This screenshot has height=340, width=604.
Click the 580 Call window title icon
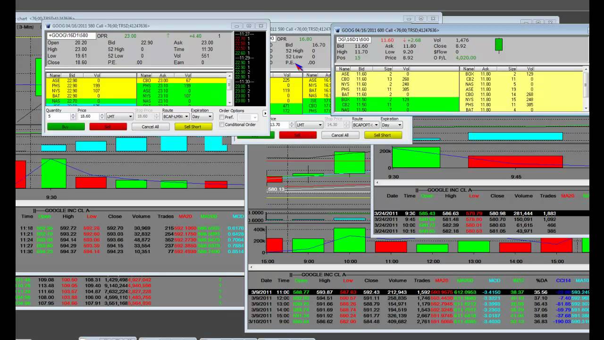(48, 26)
